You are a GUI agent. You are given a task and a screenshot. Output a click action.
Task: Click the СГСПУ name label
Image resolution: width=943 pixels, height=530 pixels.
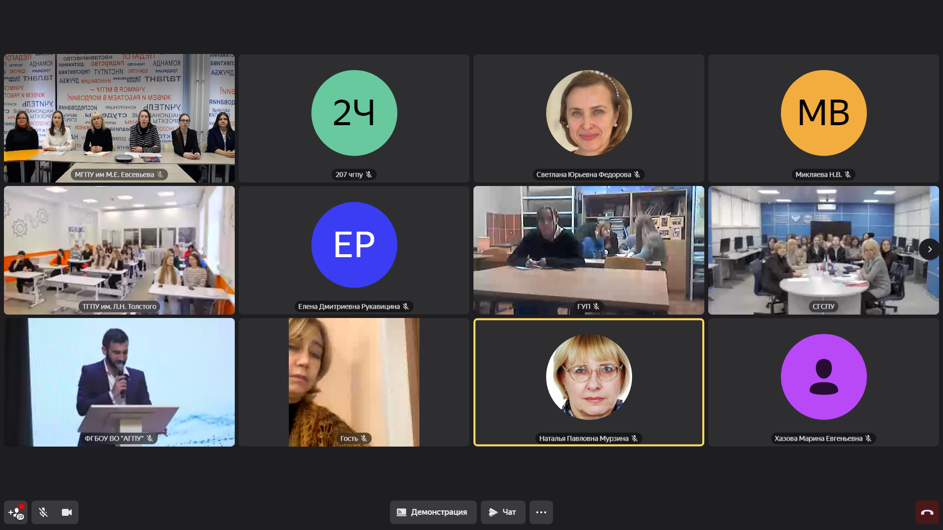point(823,307)
